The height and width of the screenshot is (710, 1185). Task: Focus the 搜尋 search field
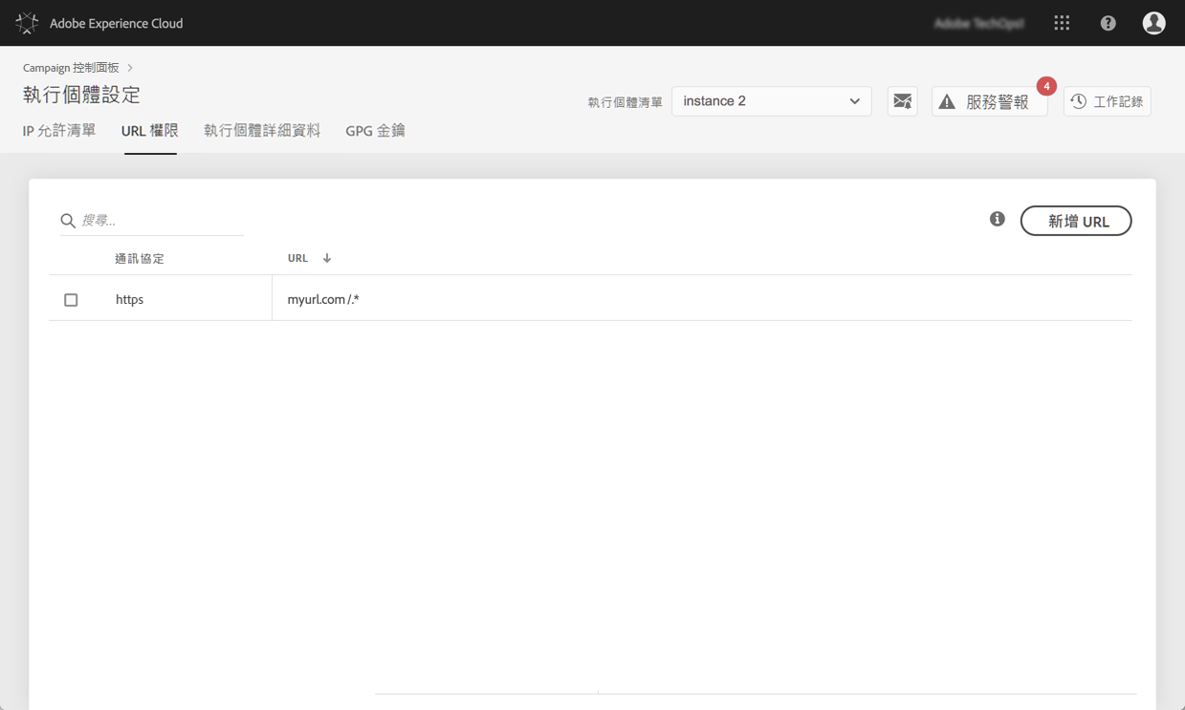pos(152,221)
